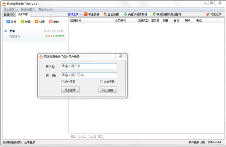
Task: Click the 宝贝数 column header
Action: click(156, 20)
